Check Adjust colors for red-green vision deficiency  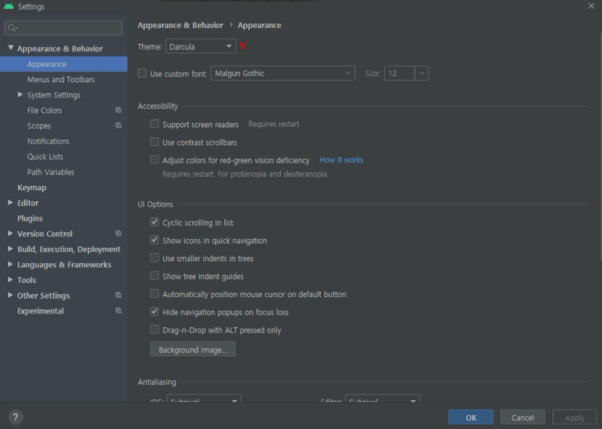155,160
